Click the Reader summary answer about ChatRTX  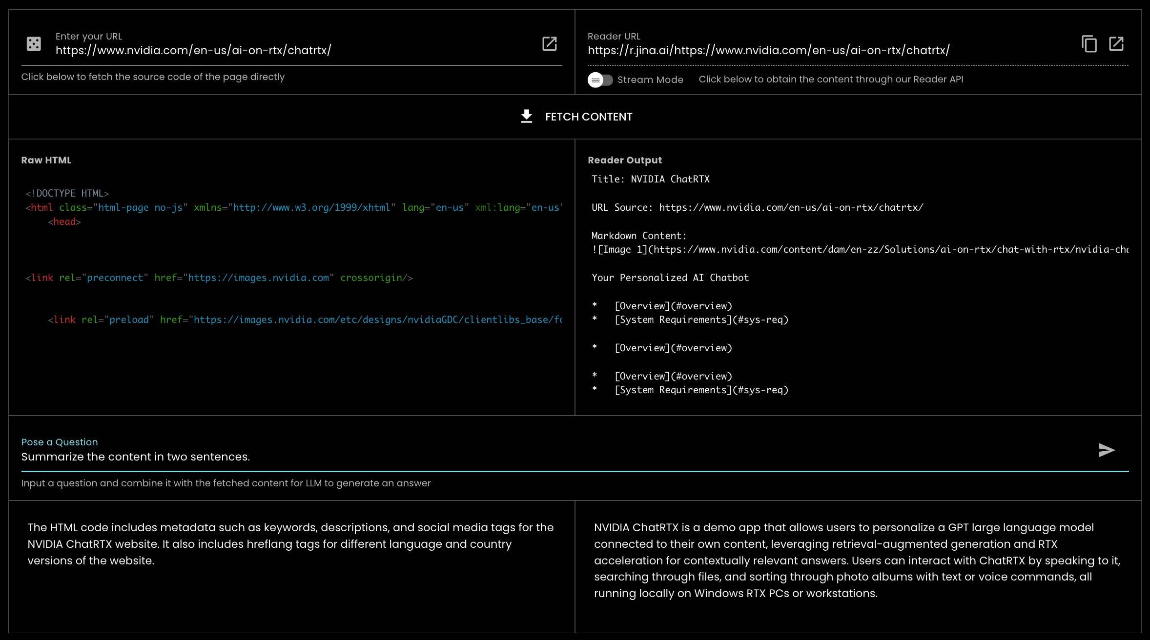[857, 560]
